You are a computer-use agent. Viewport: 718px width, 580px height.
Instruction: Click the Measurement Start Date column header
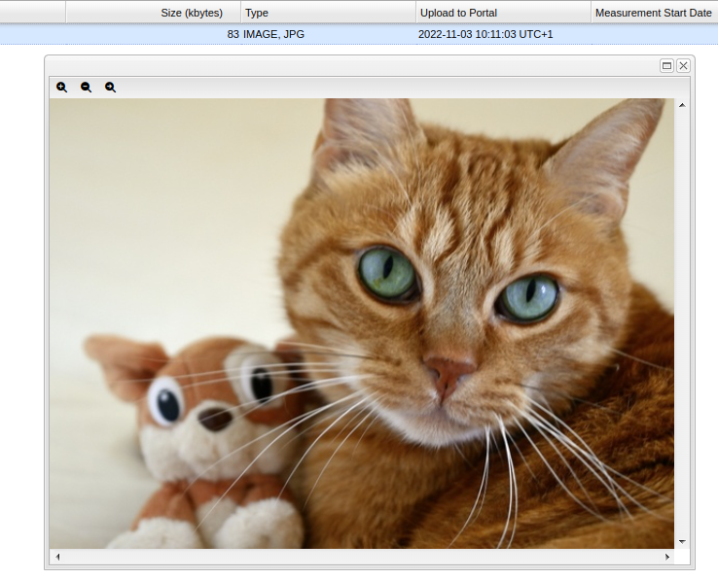point(654,13)
